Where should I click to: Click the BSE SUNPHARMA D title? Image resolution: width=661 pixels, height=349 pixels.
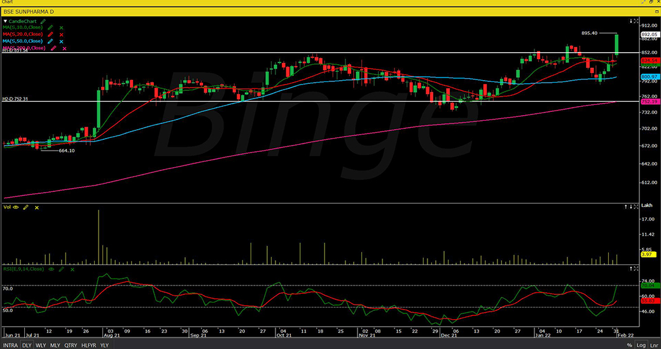(29, 12)
